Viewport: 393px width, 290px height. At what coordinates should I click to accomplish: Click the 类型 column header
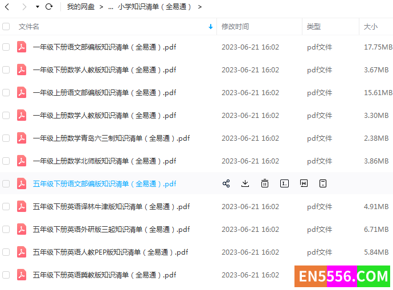(314, 27)
